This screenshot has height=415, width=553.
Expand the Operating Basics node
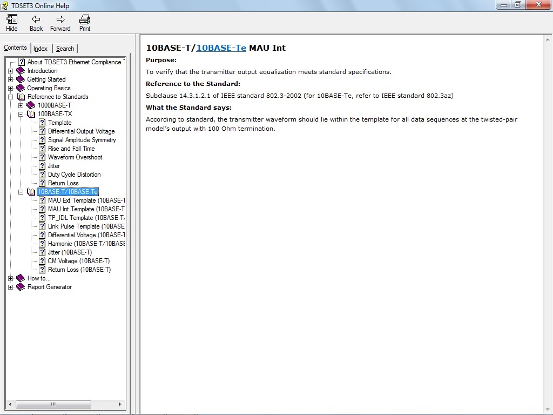[11, 88]
